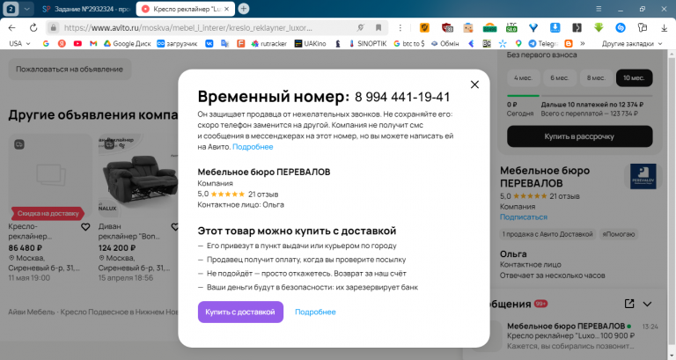Click the purple Купить с доставкой button

240,312
